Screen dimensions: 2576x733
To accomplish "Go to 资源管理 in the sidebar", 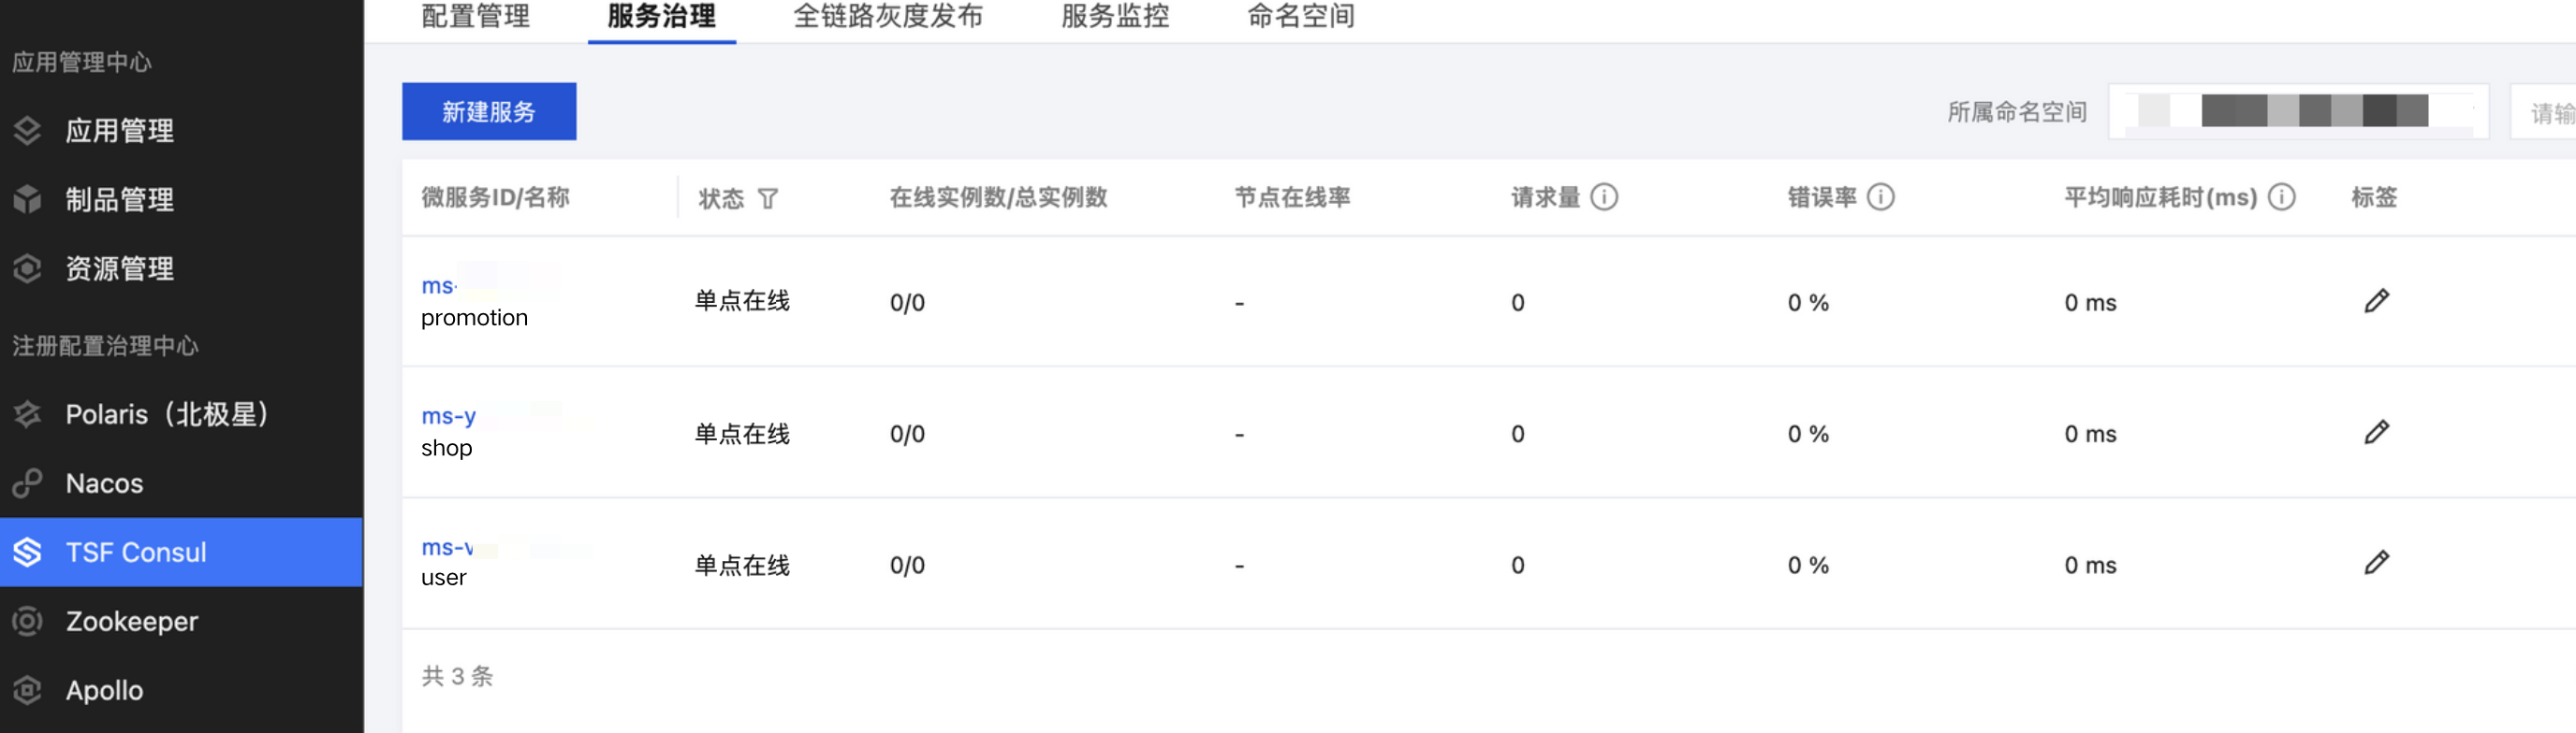I will (119, 268).
